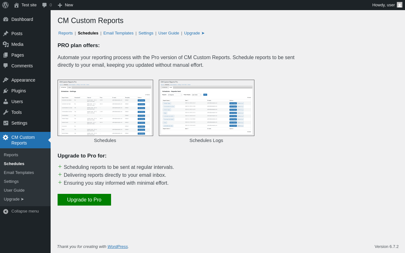The image size is (405, 253).
Task: Enlarge the Schedules screenshot thumbnail
Action: pos(105,108)
